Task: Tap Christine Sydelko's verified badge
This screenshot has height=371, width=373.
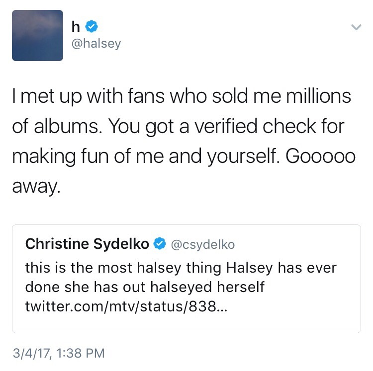Action: (159, 244)
